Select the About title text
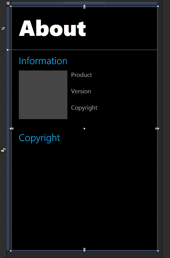This screenshot has width=170, height=258. pyautogui.click(x=53, y=28)
